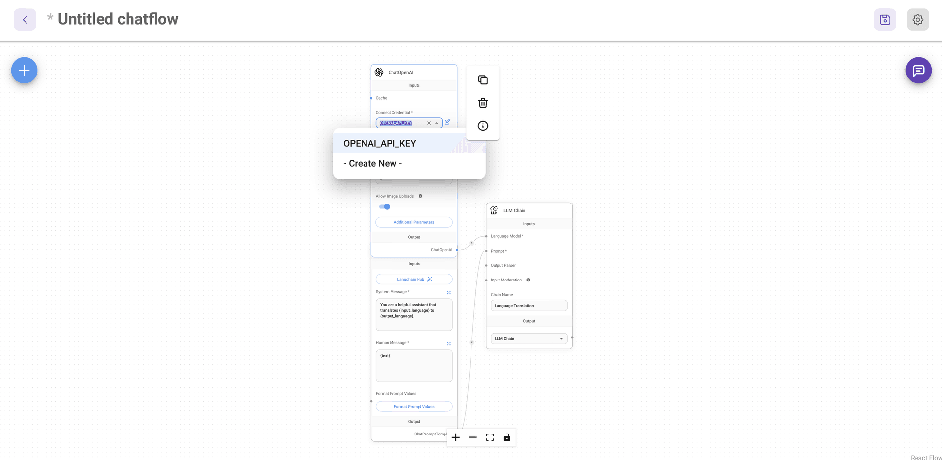Fit the flow to the viewport

tap(490, 437)
